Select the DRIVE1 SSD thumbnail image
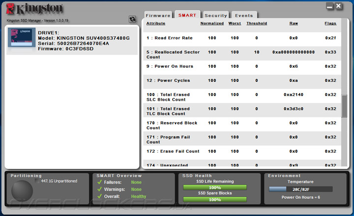 22,37
